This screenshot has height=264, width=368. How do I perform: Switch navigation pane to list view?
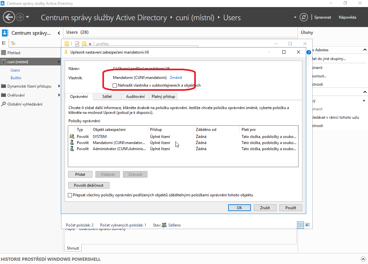tap(4, 43)
